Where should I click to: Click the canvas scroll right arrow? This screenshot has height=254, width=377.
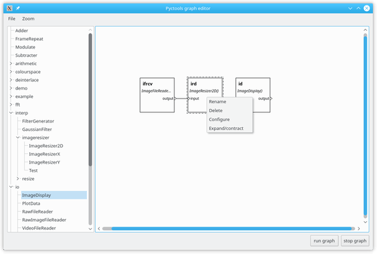click(359, 229)
